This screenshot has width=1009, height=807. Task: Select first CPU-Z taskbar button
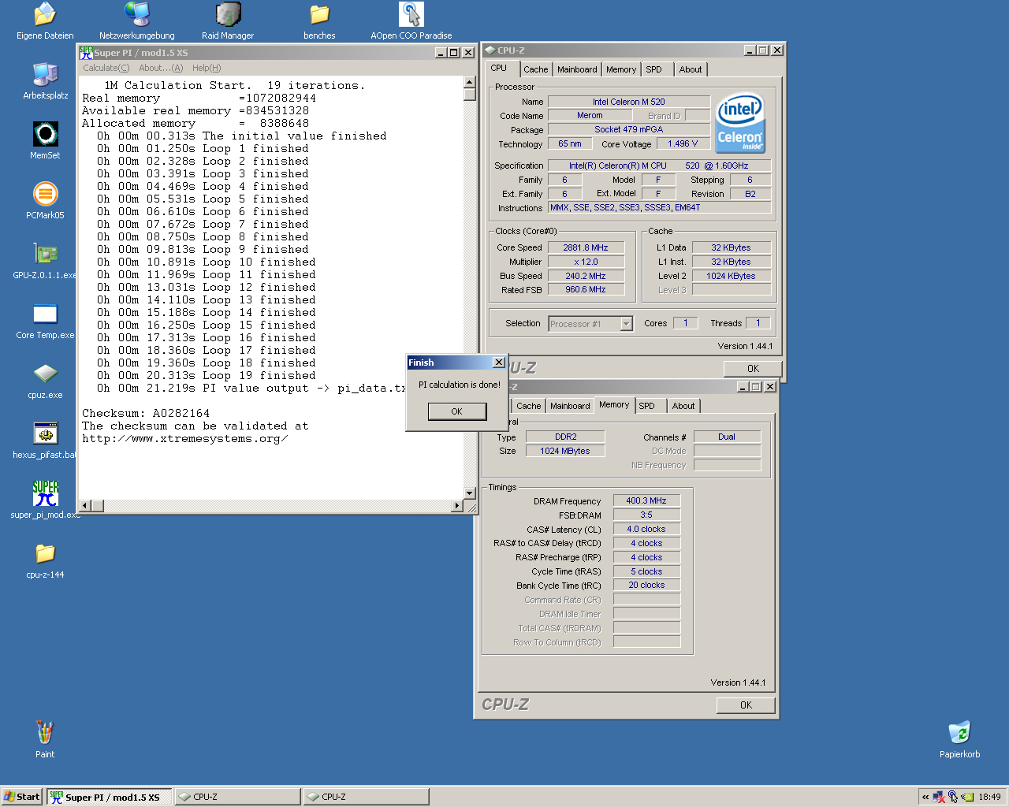click(237, 797)
